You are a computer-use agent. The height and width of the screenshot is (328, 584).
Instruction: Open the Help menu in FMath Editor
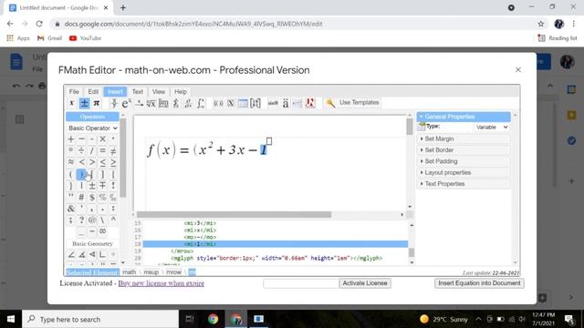point(181,91)
